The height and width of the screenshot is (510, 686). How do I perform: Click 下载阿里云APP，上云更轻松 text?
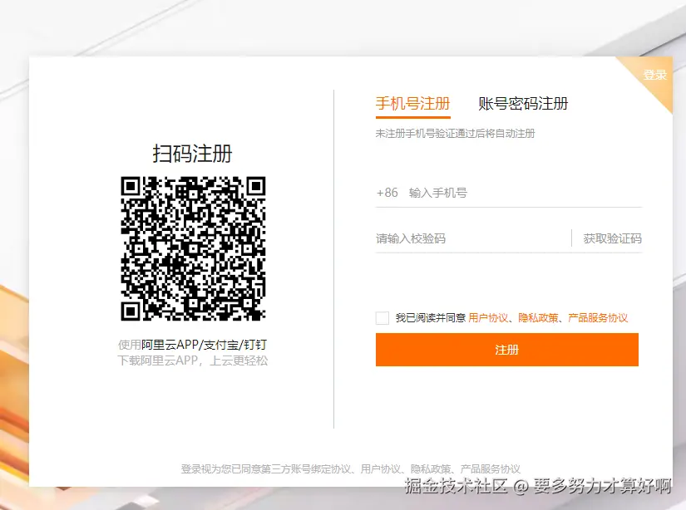point(193,360)
